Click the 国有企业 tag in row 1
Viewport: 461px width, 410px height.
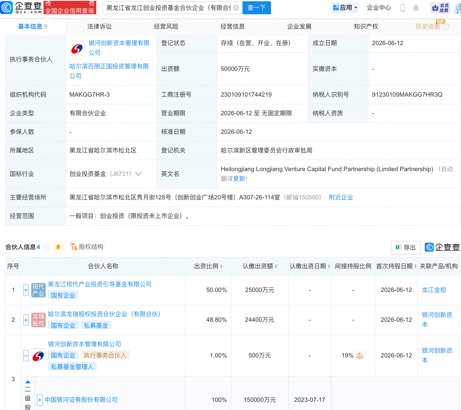point(63,295)
